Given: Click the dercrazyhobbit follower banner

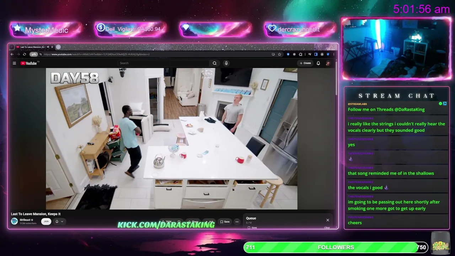Looking at the screenshot, I should pyautogui.click(x=300, y=30).
